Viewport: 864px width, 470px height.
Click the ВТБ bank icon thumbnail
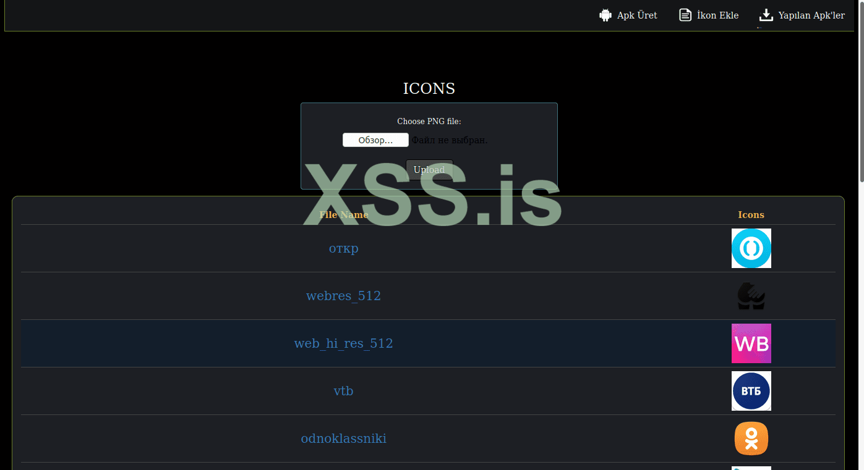(x=751, y=391)
